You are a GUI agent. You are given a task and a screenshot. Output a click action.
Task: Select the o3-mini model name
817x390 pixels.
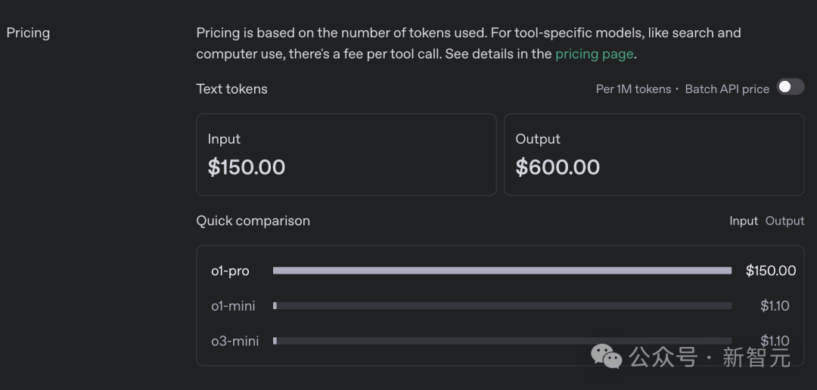[235, 341]
